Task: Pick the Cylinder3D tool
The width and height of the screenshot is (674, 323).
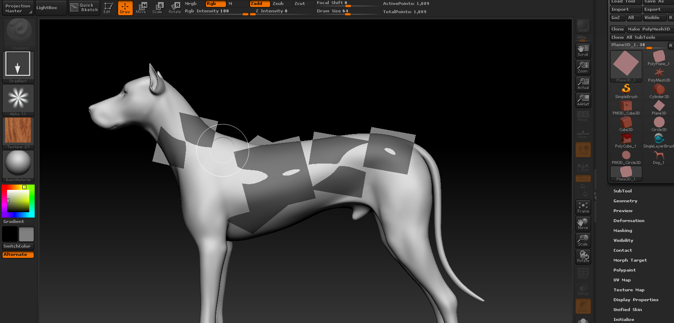Action: click(659, 91)
